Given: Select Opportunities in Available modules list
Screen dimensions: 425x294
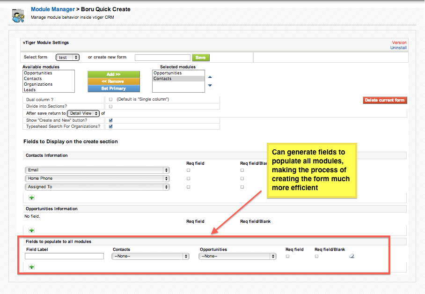Looking at the screenshot, I should coord(49,73).
